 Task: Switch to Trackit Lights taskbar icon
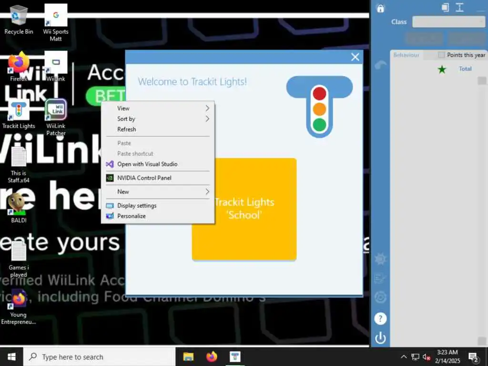coord(235,356)
